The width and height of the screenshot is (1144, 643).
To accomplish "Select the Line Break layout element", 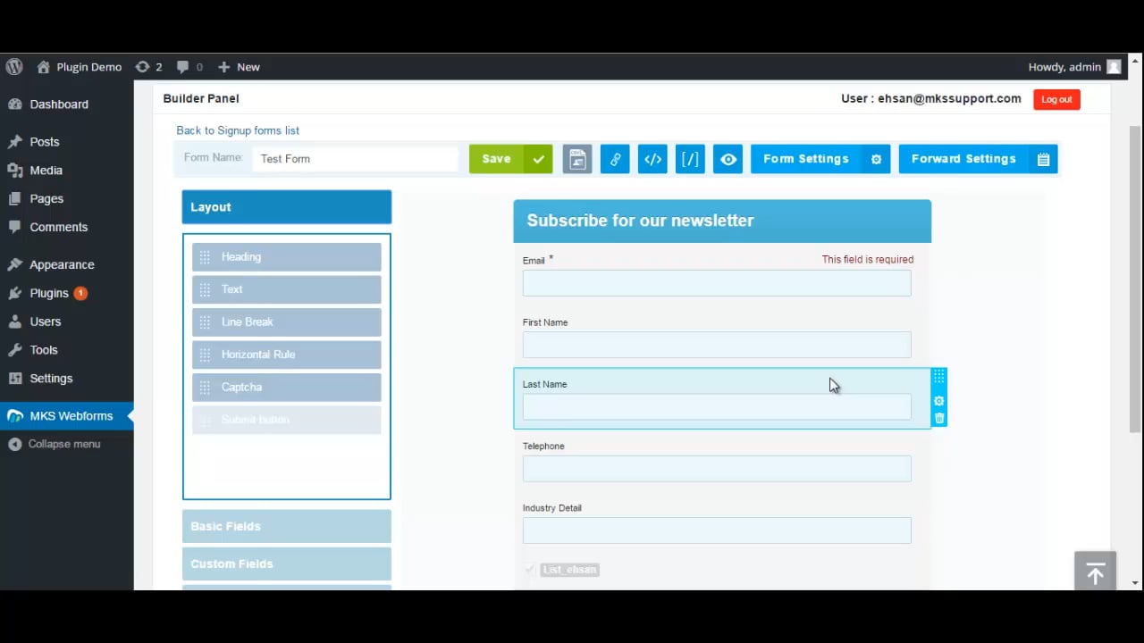I will point(287,322).
